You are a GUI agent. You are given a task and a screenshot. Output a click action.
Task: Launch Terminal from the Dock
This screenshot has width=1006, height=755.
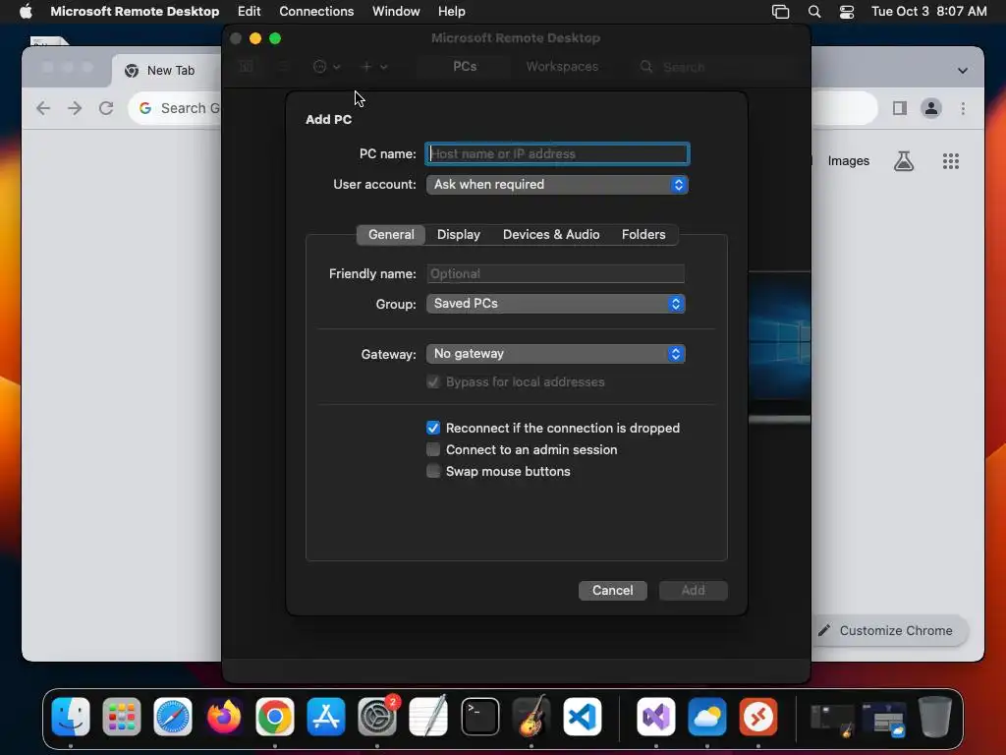[479, 717]
